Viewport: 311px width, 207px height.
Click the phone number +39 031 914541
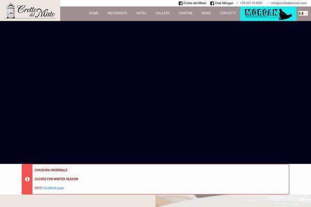[251, 3]
